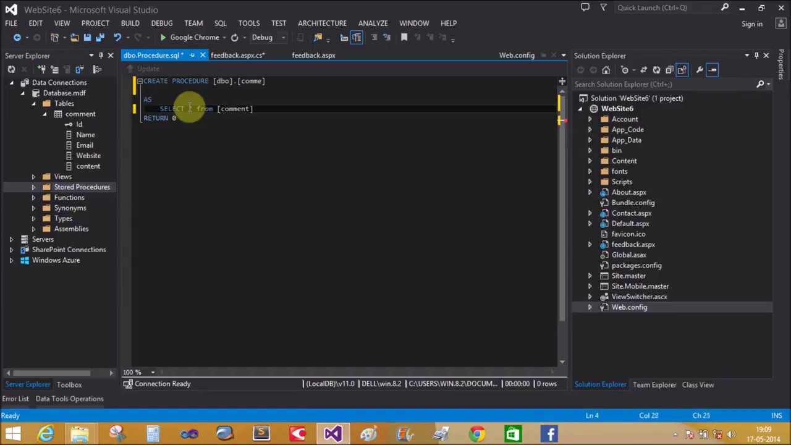Expand the Servers node

point(11,239)
